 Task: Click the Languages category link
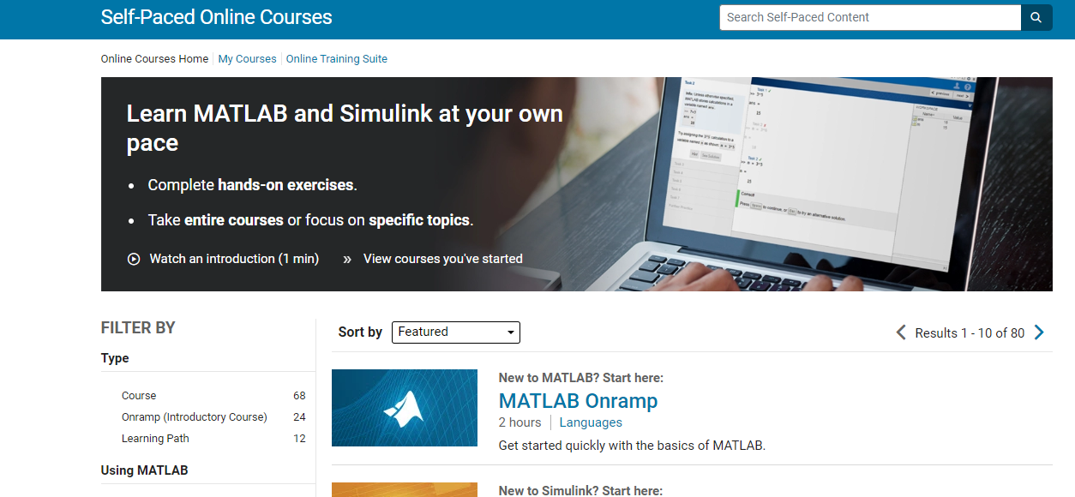[591, 422]
